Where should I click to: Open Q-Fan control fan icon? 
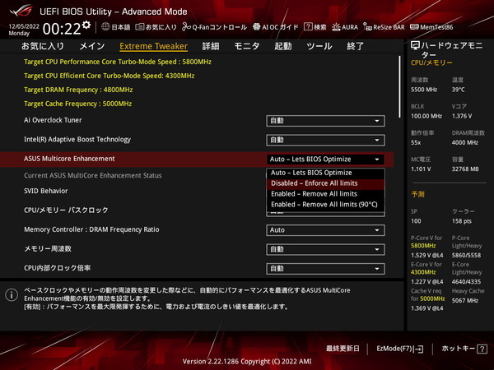[x=186, y=27]
